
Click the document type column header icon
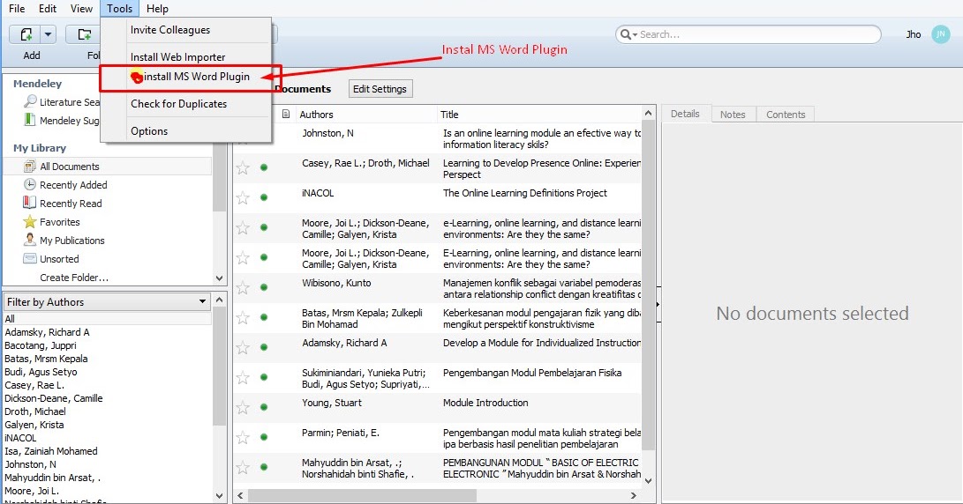(x=286, y=114)
